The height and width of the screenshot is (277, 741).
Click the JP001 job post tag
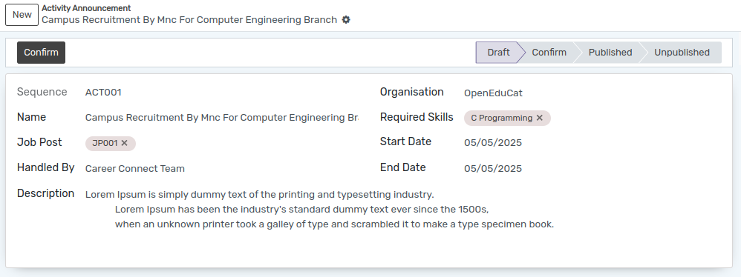pos(105,143)
